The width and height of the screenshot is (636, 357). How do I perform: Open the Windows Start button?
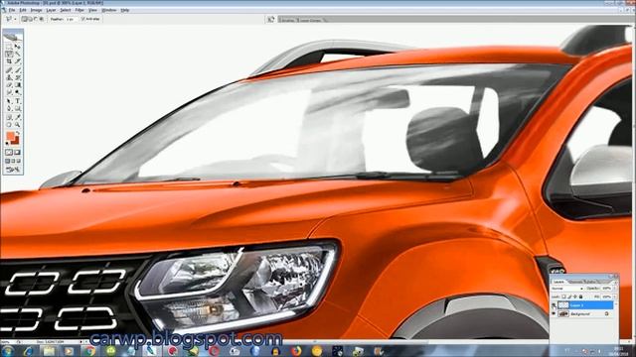[x=8, y=351]
